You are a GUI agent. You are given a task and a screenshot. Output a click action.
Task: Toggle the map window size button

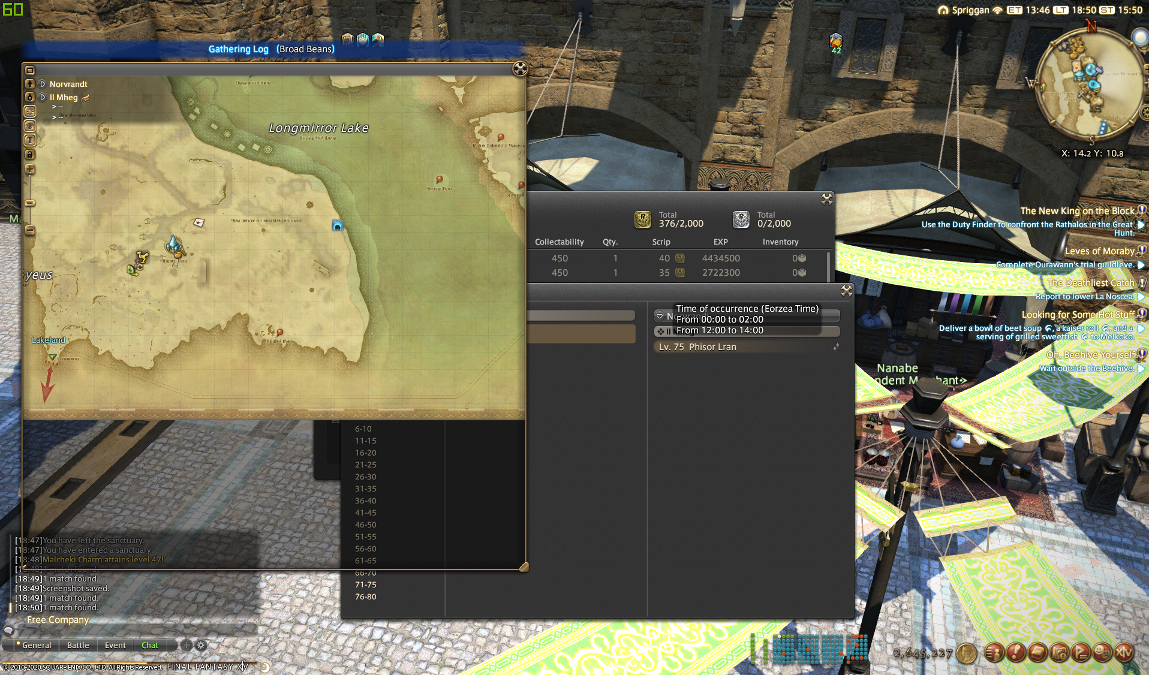click(x=30, y=70)
